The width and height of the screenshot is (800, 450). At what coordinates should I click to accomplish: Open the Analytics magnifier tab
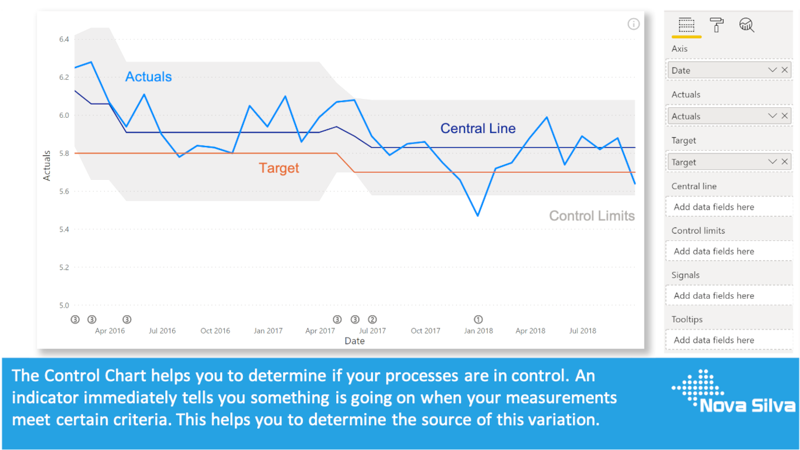click(747, 25)
